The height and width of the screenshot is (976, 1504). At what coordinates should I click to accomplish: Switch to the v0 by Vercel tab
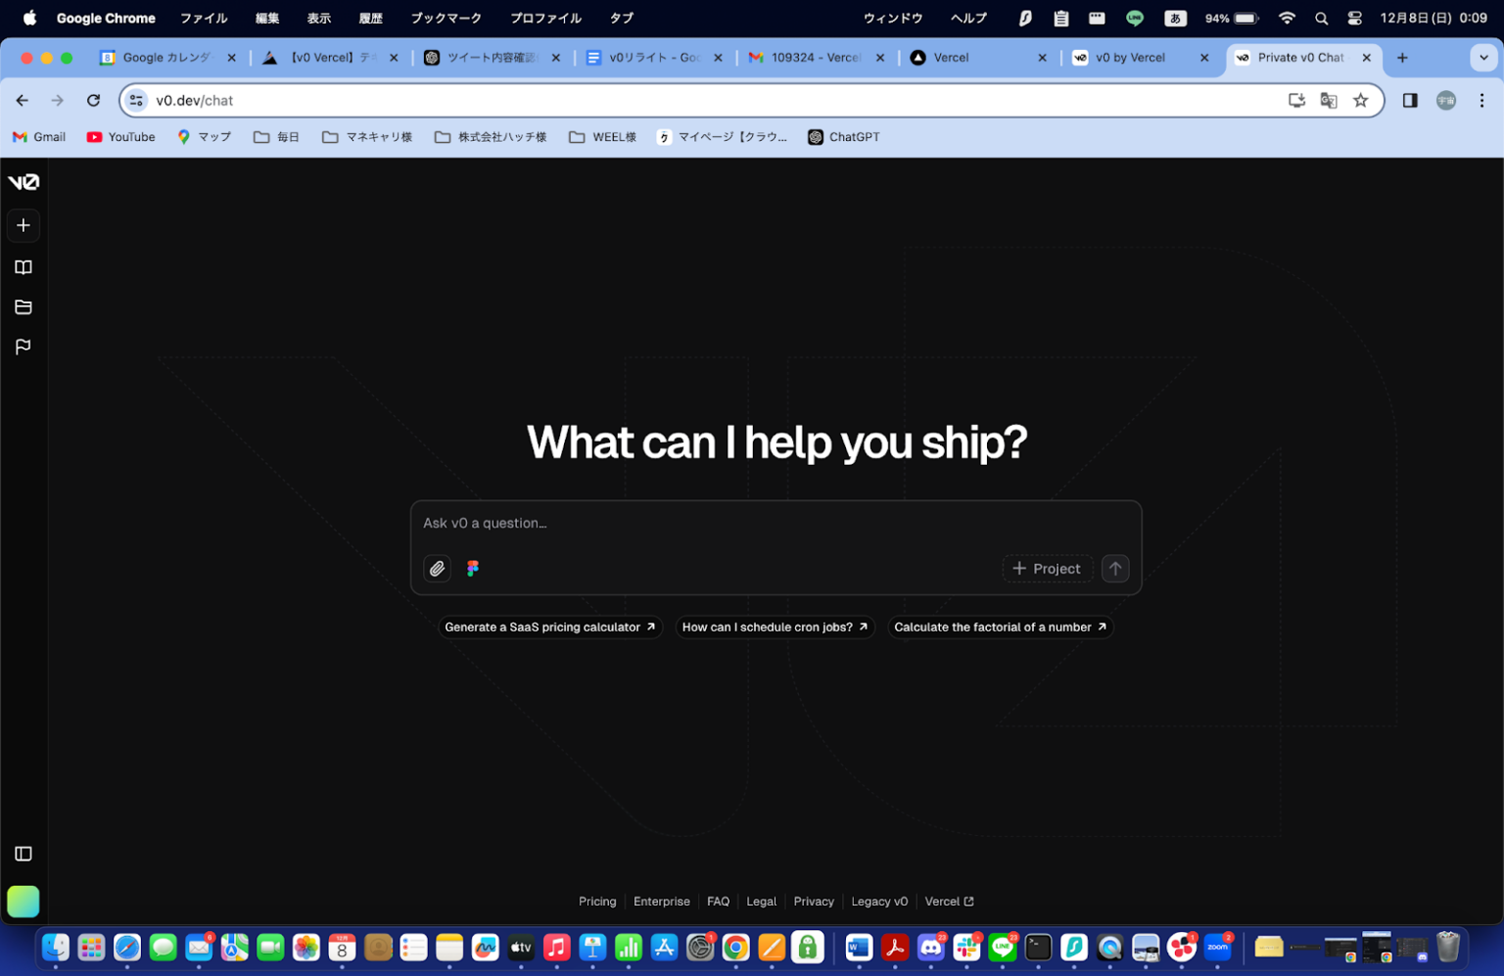pos(1131,58)
